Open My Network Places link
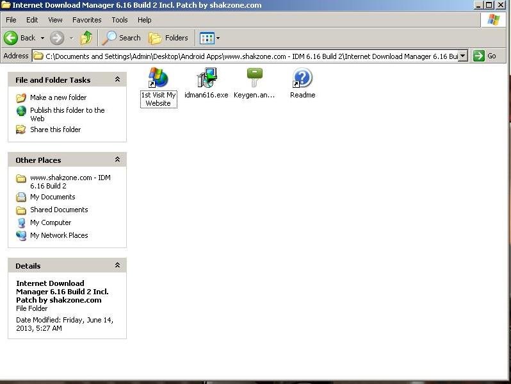This screenshot has width=511, height=384. point(59,235)
